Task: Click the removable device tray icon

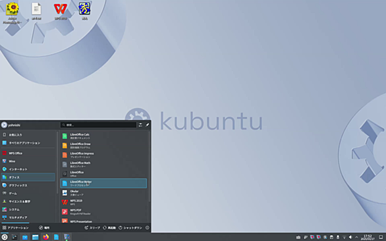Action: click(338, 237)
